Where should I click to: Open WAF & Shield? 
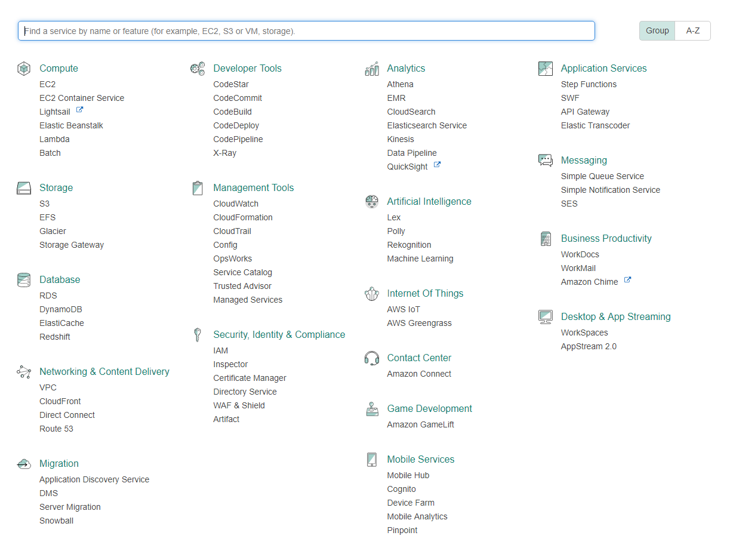pyautogui.click(x=239, y=406)
